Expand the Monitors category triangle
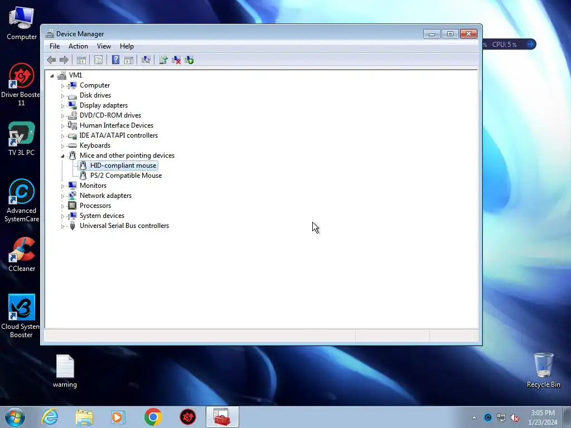 62,186
